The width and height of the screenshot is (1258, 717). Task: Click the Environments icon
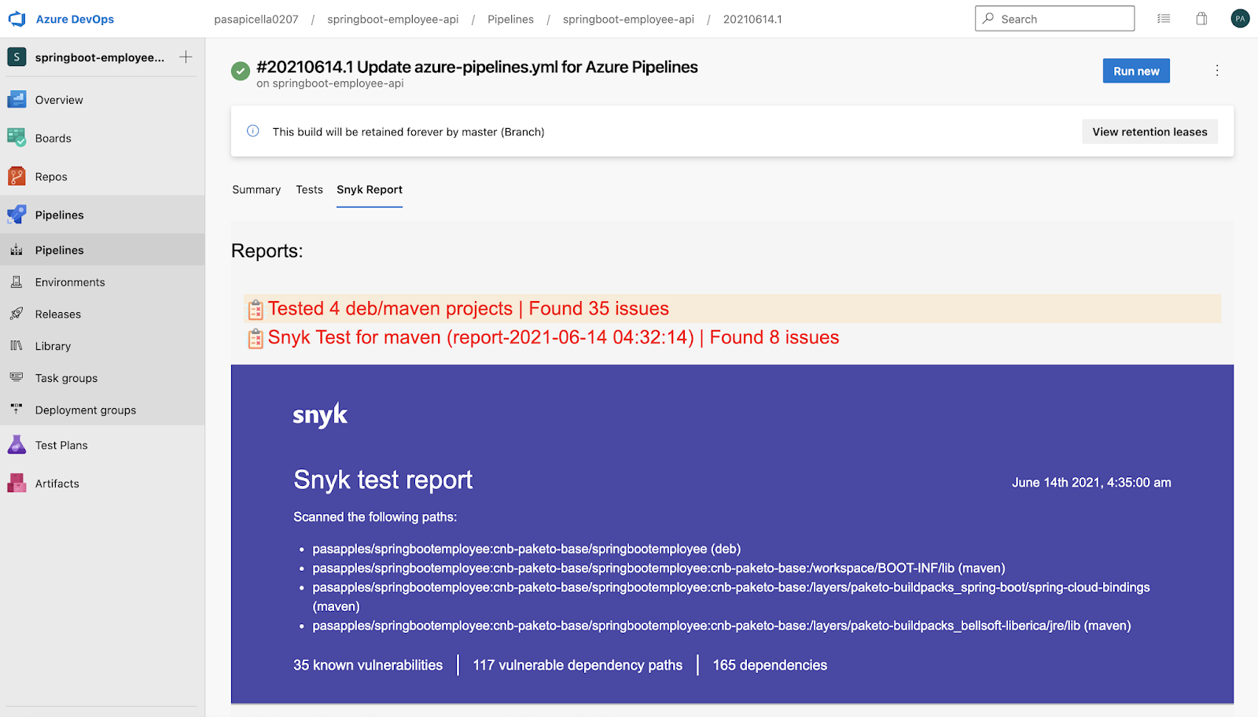point(17,281)
